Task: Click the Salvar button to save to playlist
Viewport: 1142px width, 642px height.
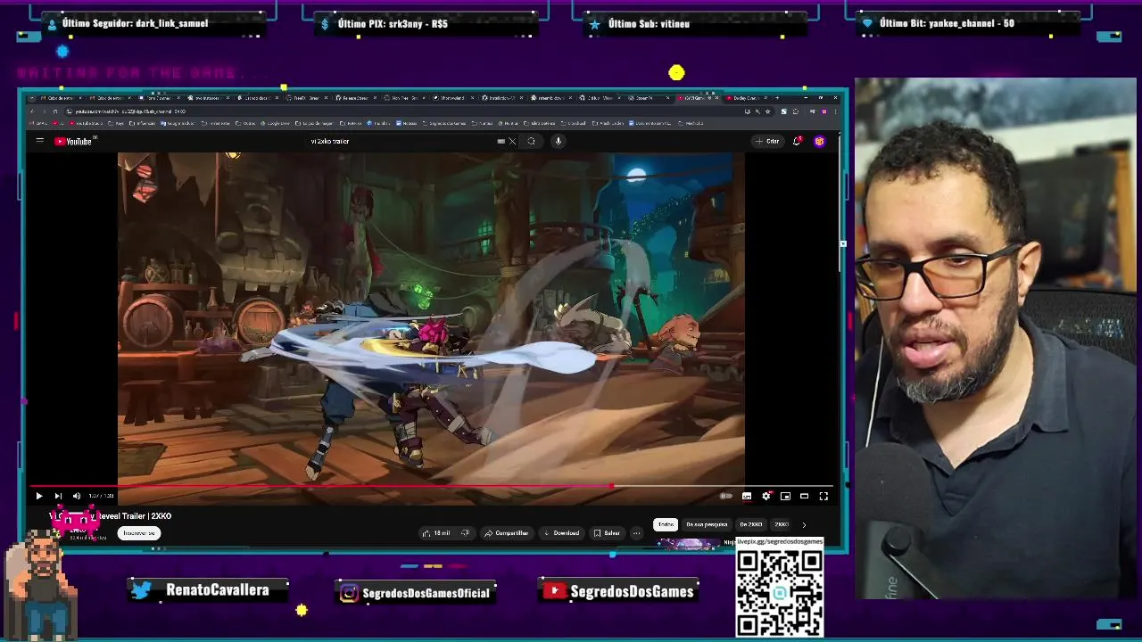Action: tap(607, 533)
